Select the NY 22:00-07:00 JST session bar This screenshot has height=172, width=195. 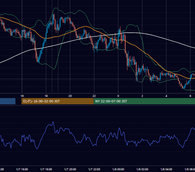(144, 101)
